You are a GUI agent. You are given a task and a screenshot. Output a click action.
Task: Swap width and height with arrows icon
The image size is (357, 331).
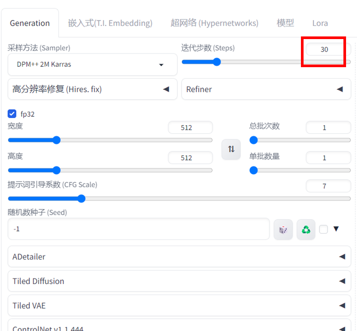(231, 149)
